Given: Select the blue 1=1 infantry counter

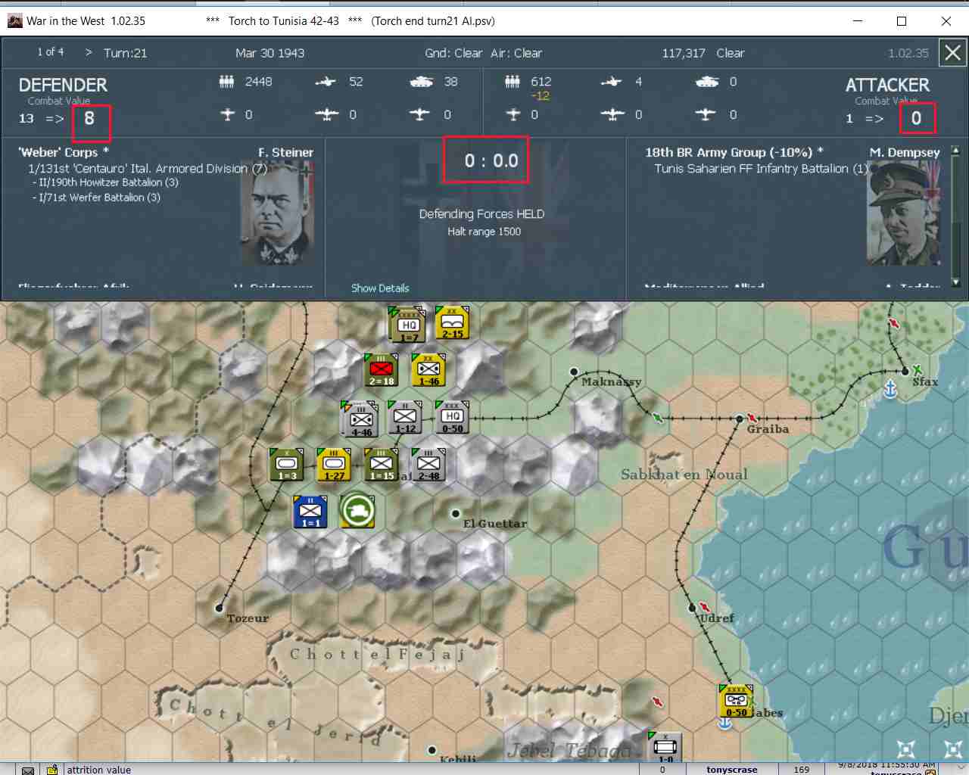Looking at the screenshot, I should (x=310, y=512).
